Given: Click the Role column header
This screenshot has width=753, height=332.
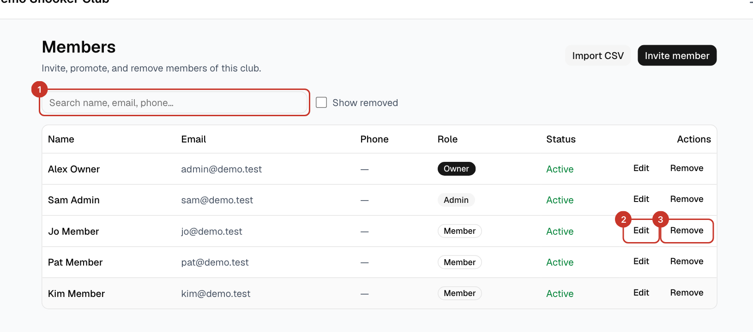Looking at the screenshot, I should (447, 139).
